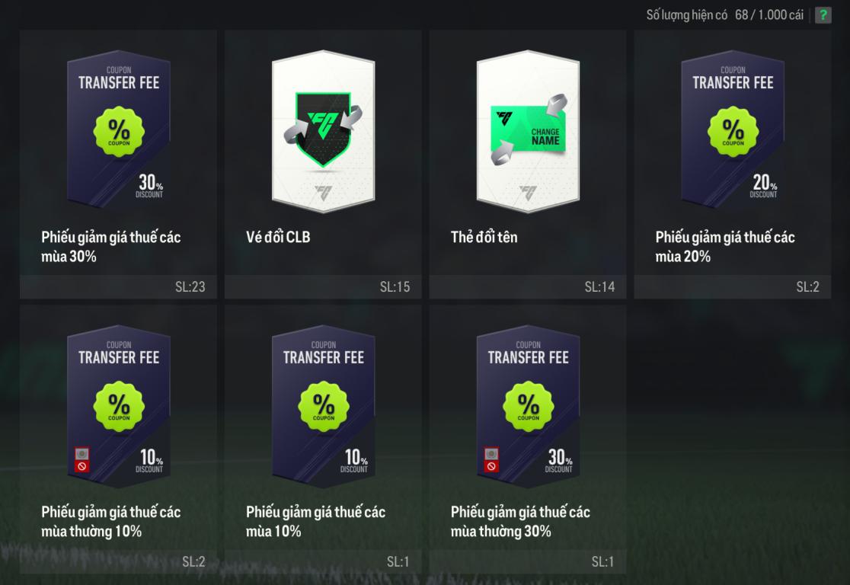Open the green question mark help icon
850x585 pixels.
(x=823, y=15)
